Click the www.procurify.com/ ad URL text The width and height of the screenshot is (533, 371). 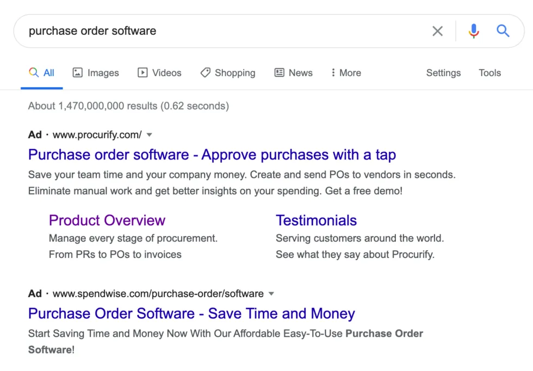click(97, 135)
